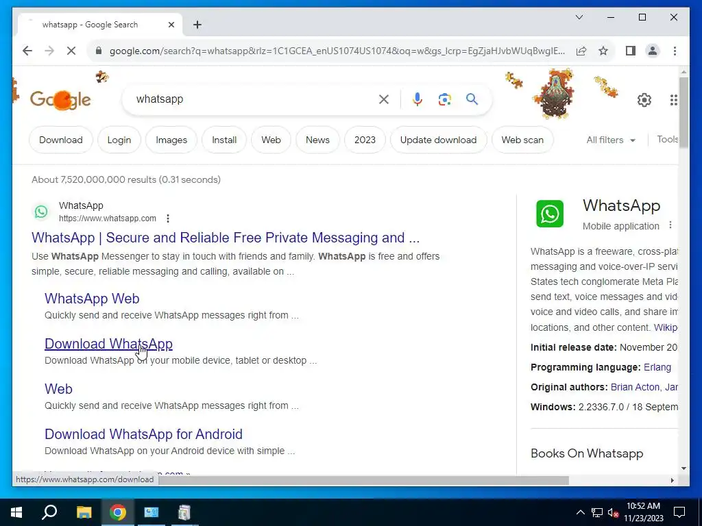Switch to News results
Viewport: 702px width, 526px height.
317,140
